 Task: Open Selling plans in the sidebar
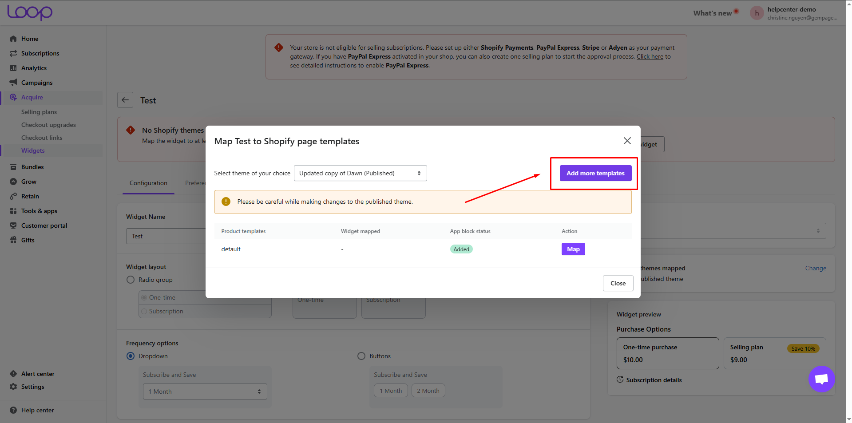(39, 112)
